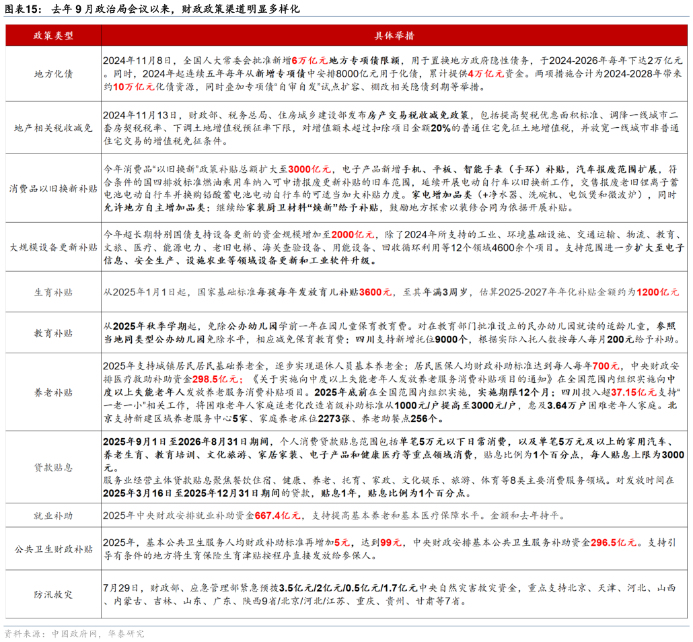Click the 养老补贴 row label
693x642 pixels.
pyautogui.click(x=53, y=392)
